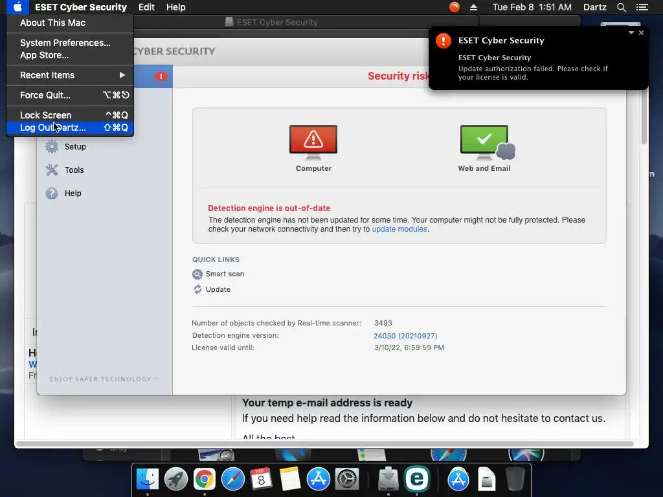Run Smart scan quick link
The height and width of the screenshot is (497, 663).
[225, 274]
